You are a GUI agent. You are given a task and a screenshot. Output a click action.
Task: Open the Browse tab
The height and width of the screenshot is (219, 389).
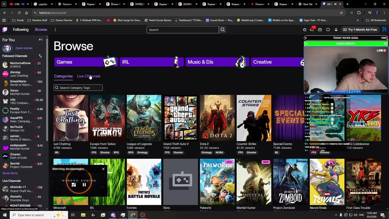tap(41, 30)
